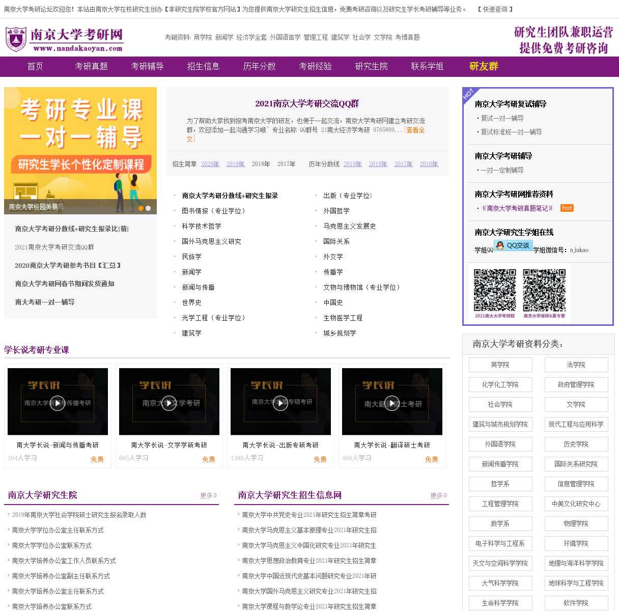
Task: Play the 新闻与传播考研 video
Action: tap(58, 402)
